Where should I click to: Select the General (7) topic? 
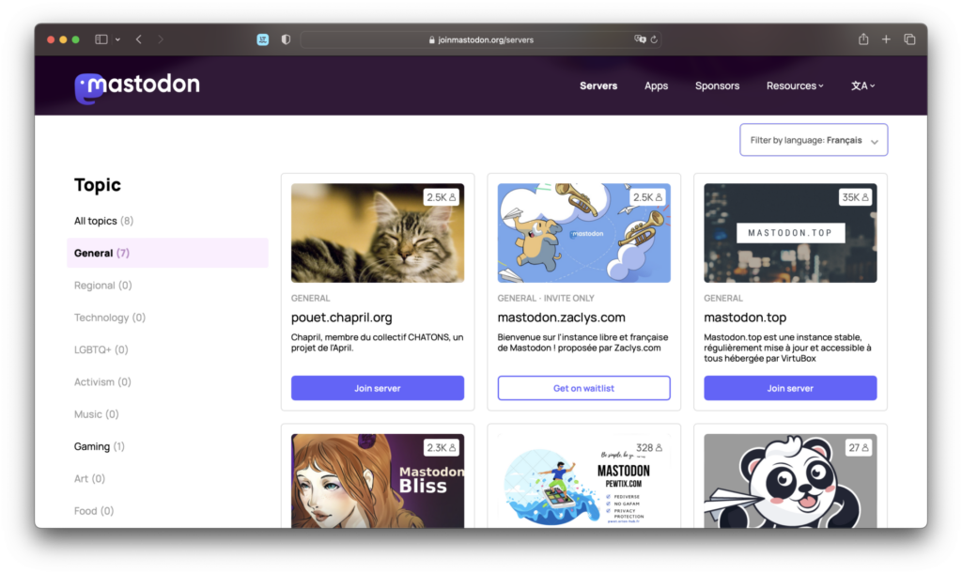pos(167,253)
